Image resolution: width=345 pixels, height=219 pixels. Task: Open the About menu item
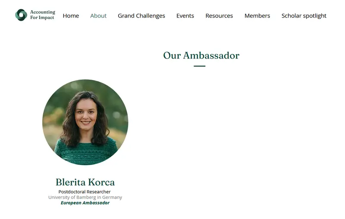point(98,16)
